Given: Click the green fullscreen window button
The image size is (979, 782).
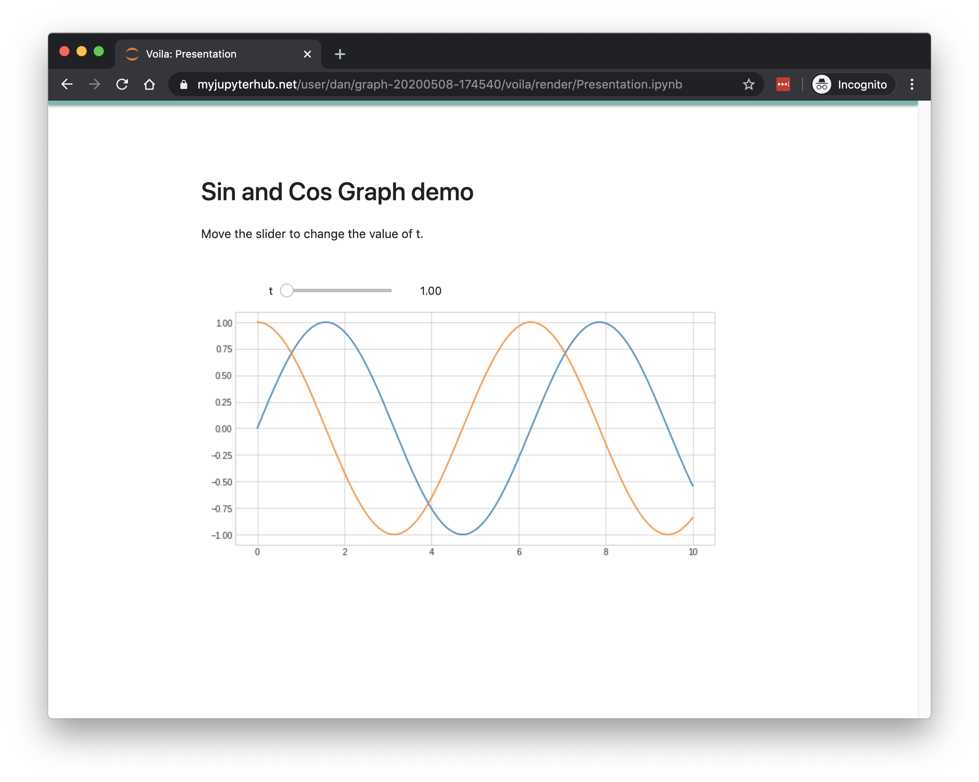Looking at the screenshot, I should (98, 52).
